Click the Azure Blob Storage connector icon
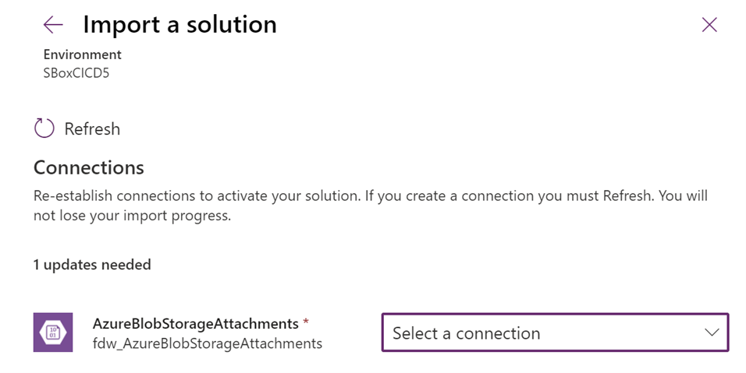The width and height of the screenshot is (746, 373). pos(53,333)
